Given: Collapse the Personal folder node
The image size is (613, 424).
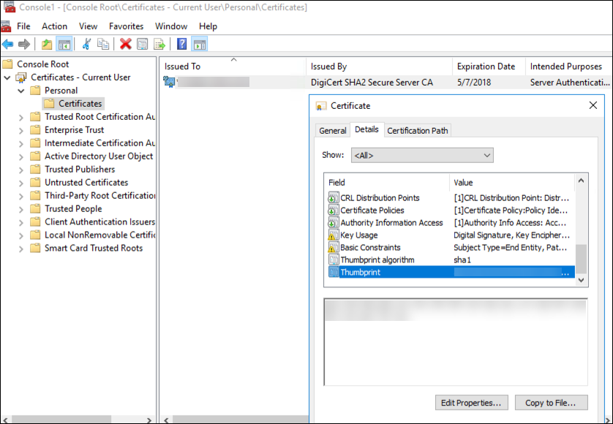Looking at the screenshot, I should click(x=21, y=91).
